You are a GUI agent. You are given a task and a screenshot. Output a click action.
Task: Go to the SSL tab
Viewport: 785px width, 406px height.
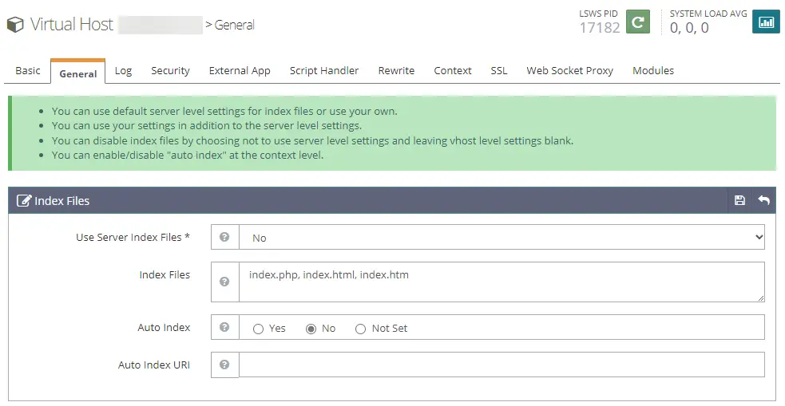[498, 71]
